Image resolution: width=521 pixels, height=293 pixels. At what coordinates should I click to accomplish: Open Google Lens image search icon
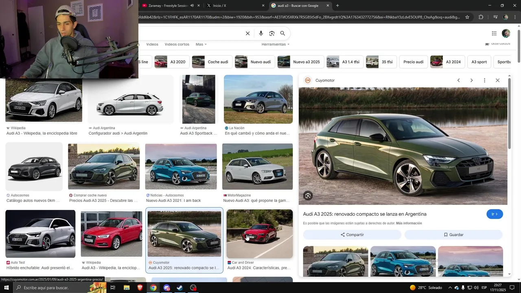272,33
